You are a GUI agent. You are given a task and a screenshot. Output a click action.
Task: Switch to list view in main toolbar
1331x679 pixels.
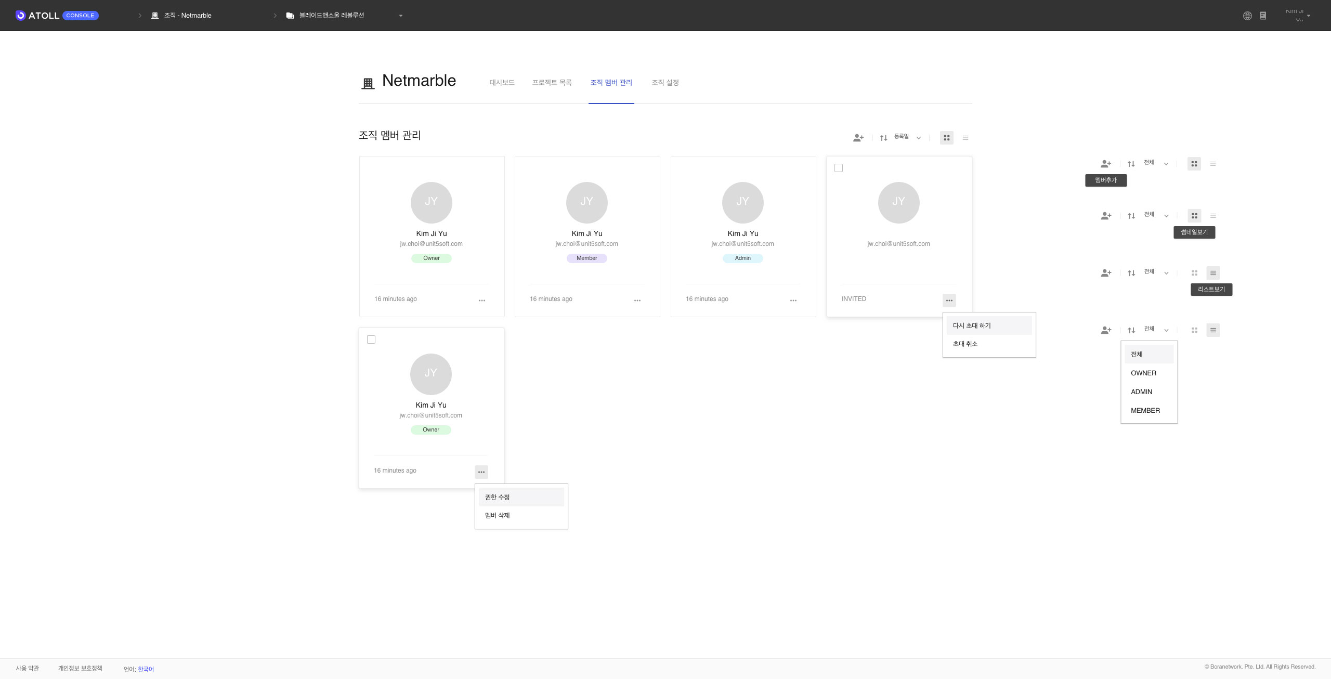(x=965, y=138)
